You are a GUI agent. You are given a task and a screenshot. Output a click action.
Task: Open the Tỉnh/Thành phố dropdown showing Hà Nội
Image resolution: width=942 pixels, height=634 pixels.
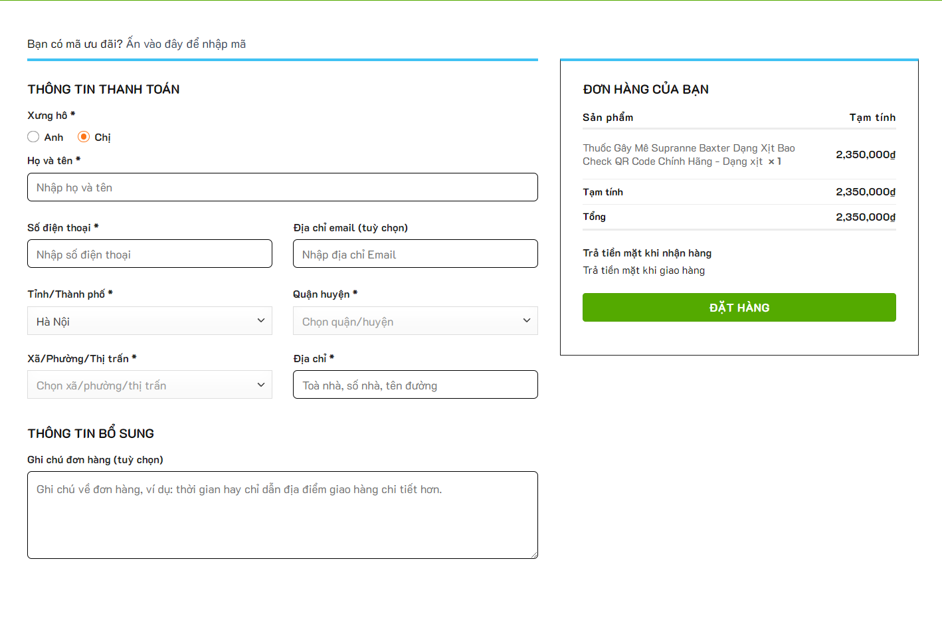click(149, 321)
